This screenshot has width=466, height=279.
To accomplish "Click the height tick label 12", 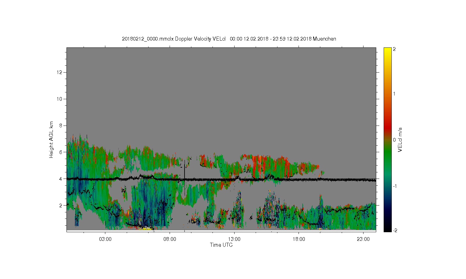I will [x=60, y=72].
